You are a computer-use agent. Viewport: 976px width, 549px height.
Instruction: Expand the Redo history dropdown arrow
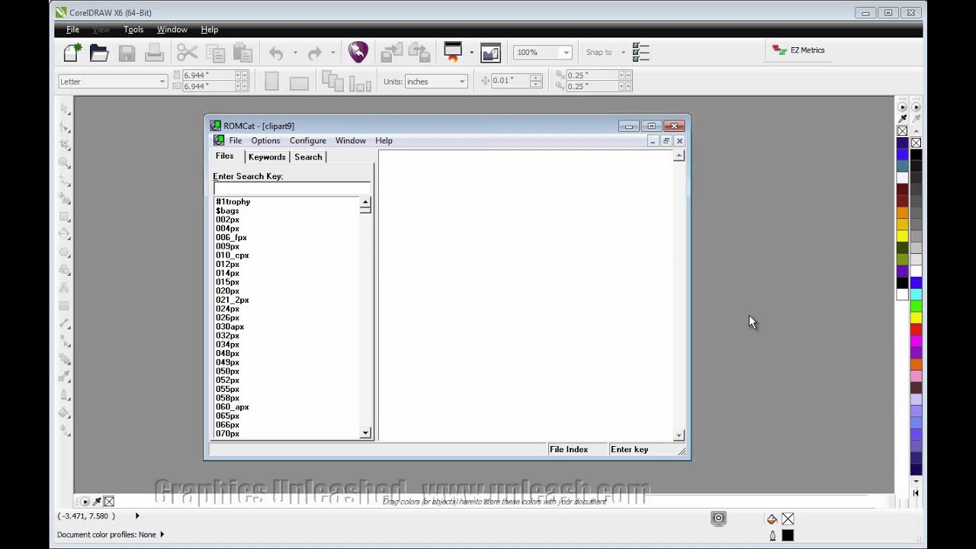(332, 53)
